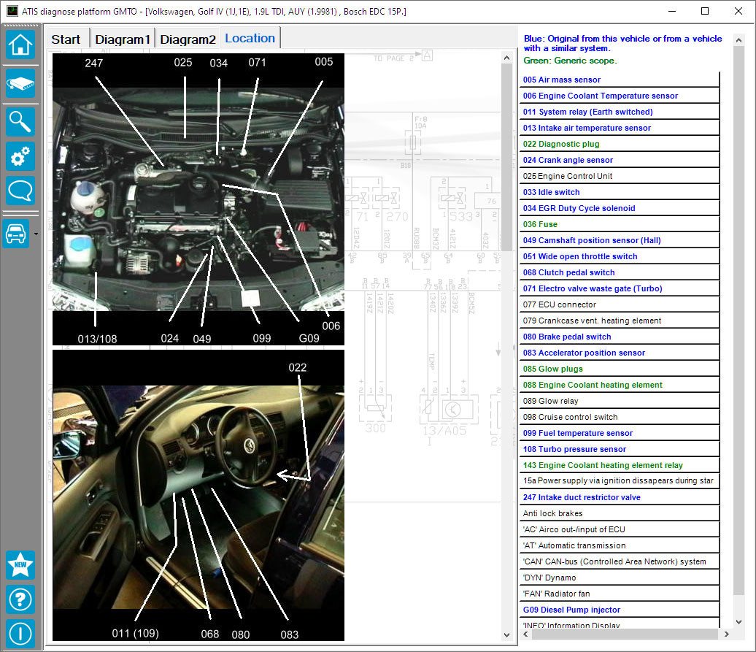Click left arrow of horizontal list scrollbar

tap(525, 634)
